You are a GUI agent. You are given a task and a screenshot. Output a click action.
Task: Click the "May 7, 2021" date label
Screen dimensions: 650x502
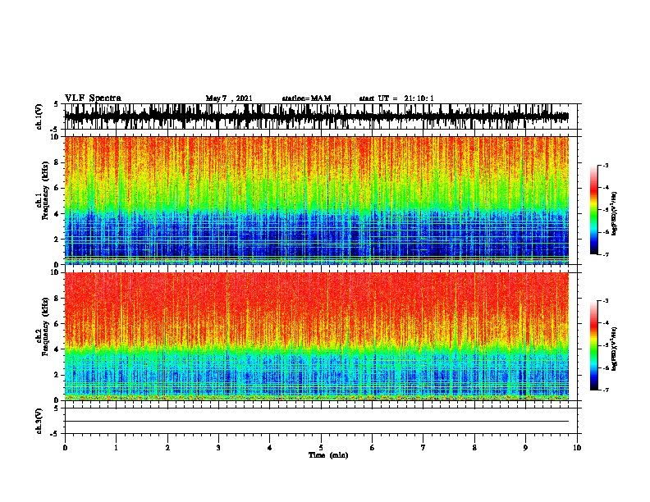(229, 98)
